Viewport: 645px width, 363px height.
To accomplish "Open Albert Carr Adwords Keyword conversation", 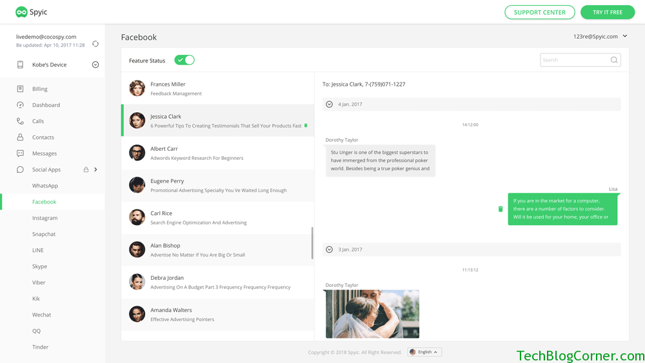I will 217,153.
